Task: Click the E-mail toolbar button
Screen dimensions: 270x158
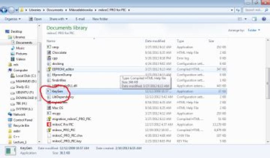Action: (80, 19)
